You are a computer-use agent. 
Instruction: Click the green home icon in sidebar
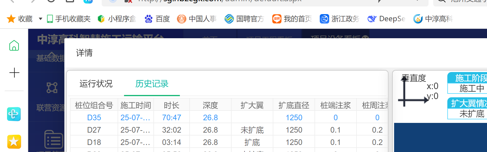click(x=14, y=46)
